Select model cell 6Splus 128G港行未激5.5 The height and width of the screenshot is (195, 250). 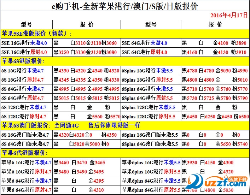[x=149, y=107]
